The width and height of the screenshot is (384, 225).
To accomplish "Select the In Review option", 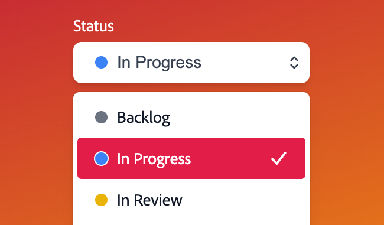I will [191, 200].
